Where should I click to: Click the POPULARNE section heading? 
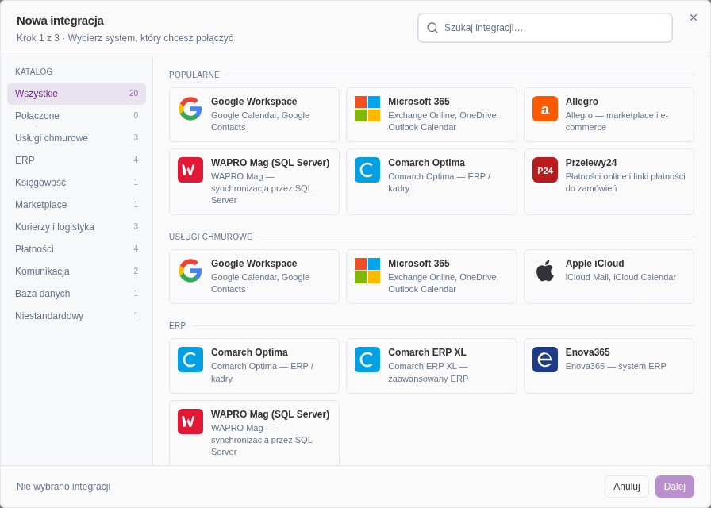(194, 75)
